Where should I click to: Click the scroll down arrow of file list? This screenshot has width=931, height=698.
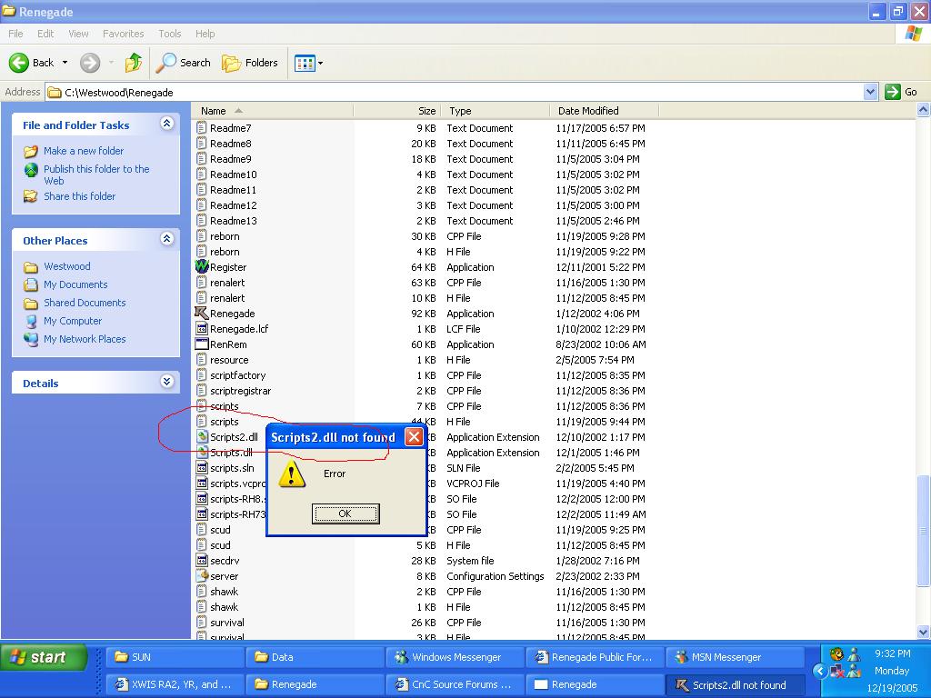pos(924,632)
